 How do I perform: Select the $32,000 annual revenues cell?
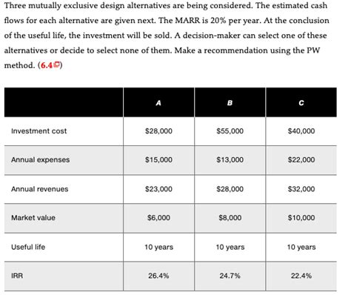[x=301, y=189]
